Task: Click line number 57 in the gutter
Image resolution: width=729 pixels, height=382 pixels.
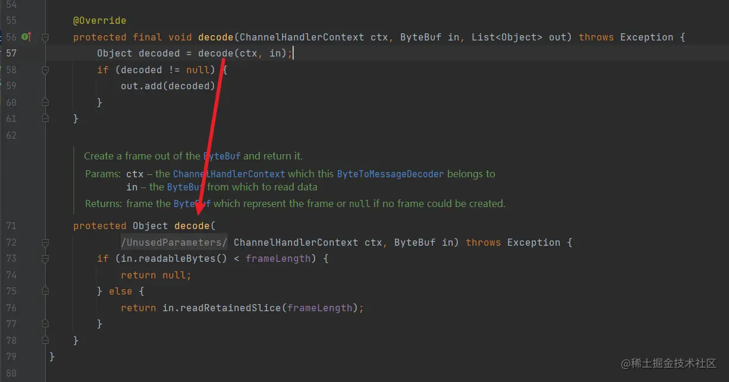Action: coord(11,53)
